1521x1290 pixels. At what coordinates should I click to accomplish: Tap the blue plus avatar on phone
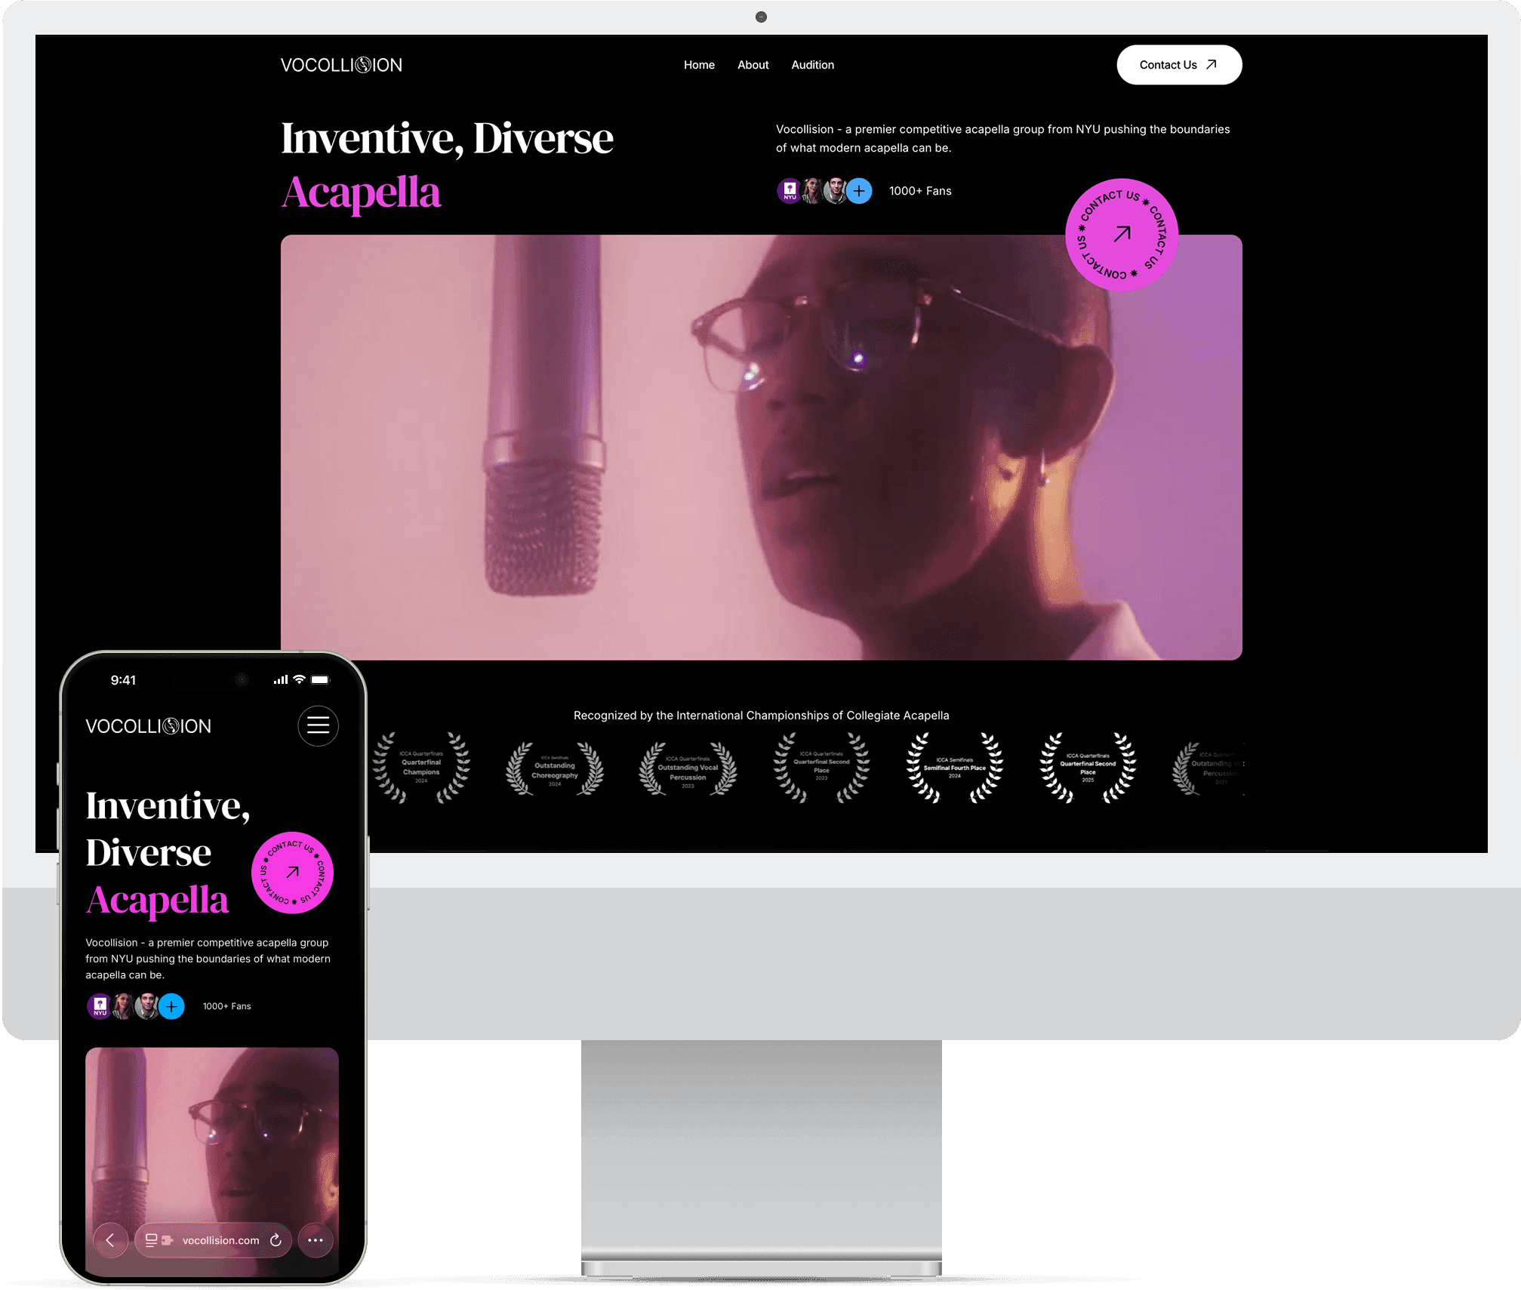[171, 1006]
